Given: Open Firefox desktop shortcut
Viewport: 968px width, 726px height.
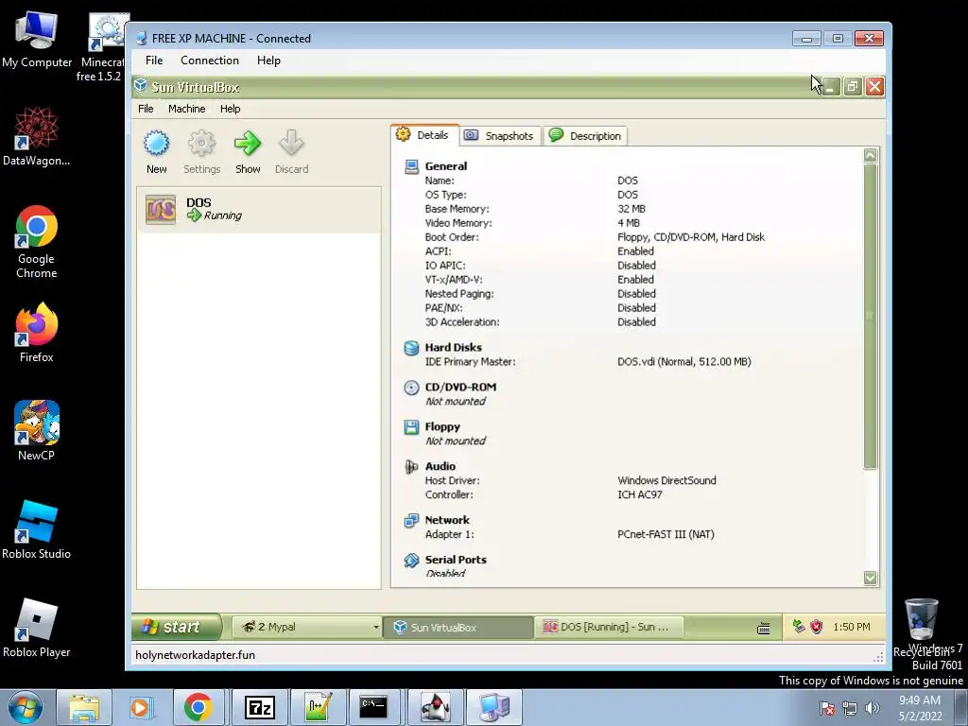Looking at the screenshot, I should [x=37, y=333].
